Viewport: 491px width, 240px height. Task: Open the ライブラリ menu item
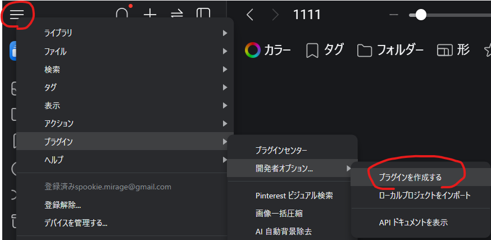(125, 33)
